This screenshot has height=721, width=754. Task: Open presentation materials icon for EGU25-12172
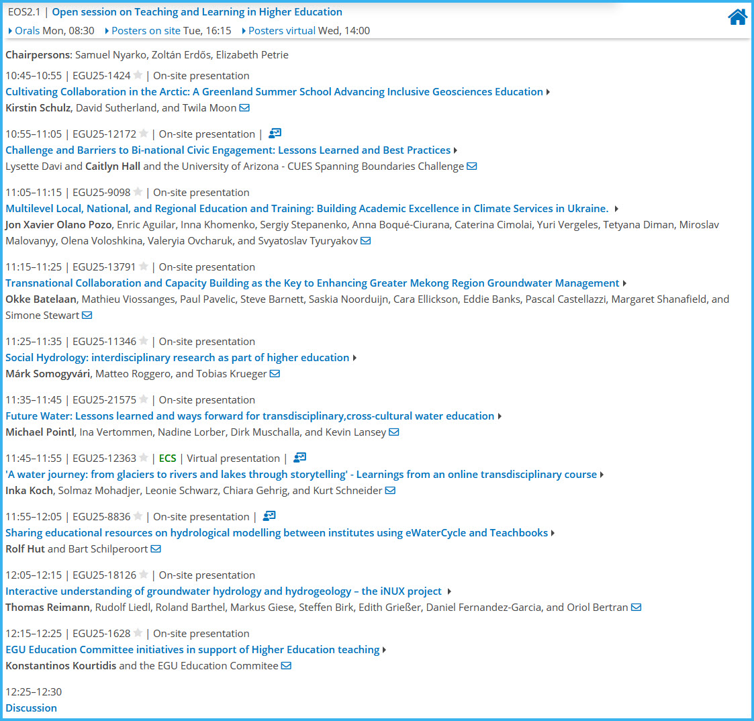coord(275,134)
